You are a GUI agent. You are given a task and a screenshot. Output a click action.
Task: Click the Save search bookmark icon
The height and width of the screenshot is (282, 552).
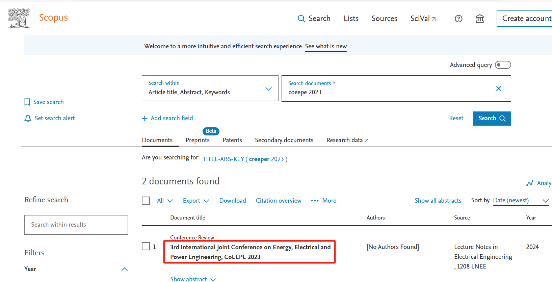(27, 102)
